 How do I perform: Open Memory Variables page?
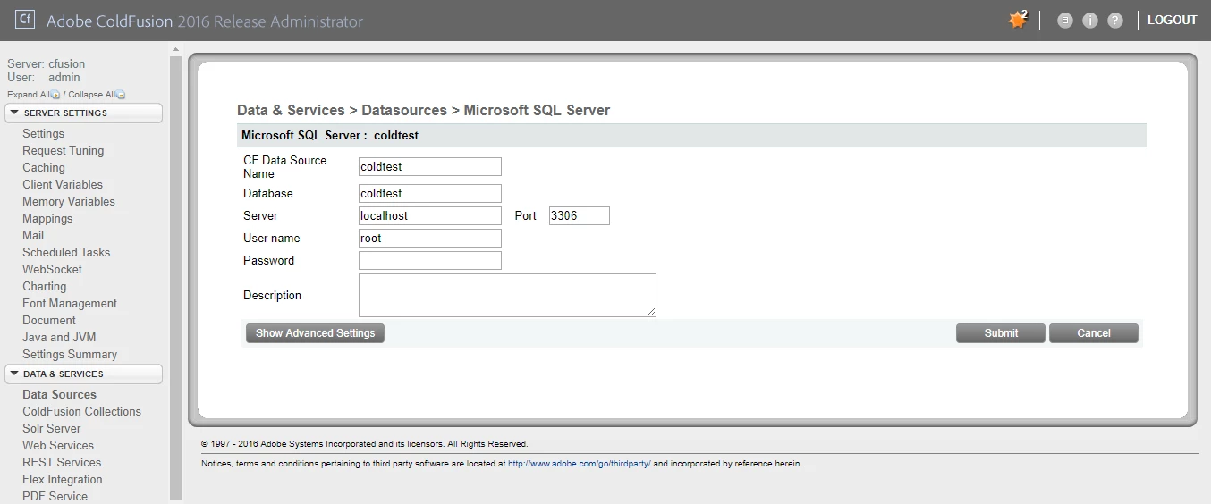pos(69,201)
